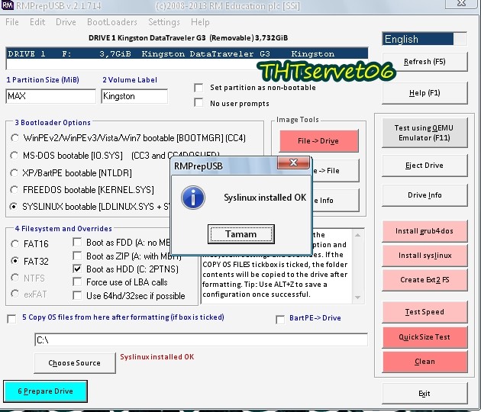The image size is (481, 412).
Task: Click Refresh (F5) button
Action: click(x=425, y=62)
